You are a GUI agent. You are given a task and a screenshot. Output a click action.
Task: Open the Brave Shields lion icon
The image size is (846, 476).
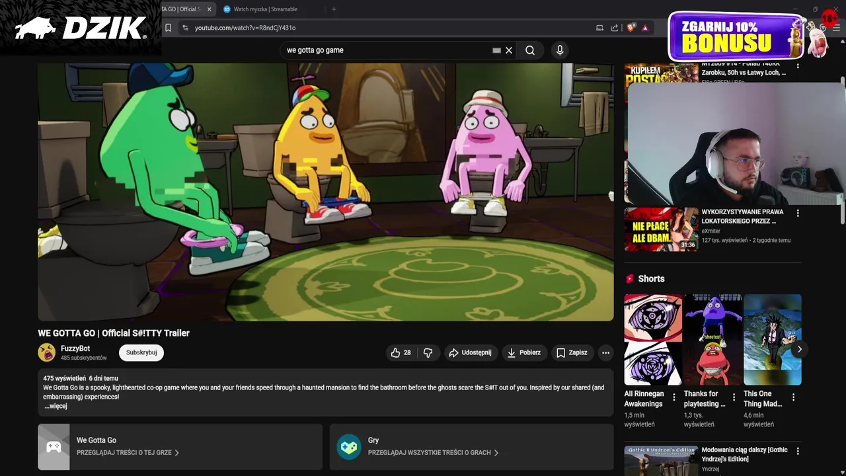(x=631, y=28)
